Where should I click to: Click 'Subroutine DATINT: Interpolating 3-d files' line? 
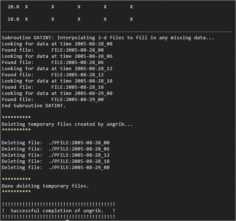[108, 37]
